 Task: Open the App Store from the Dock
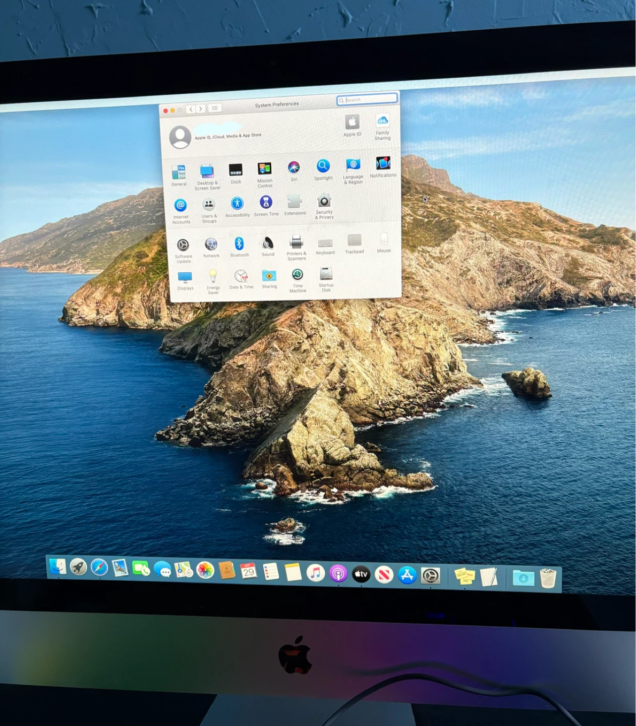(x=407, y=575)
